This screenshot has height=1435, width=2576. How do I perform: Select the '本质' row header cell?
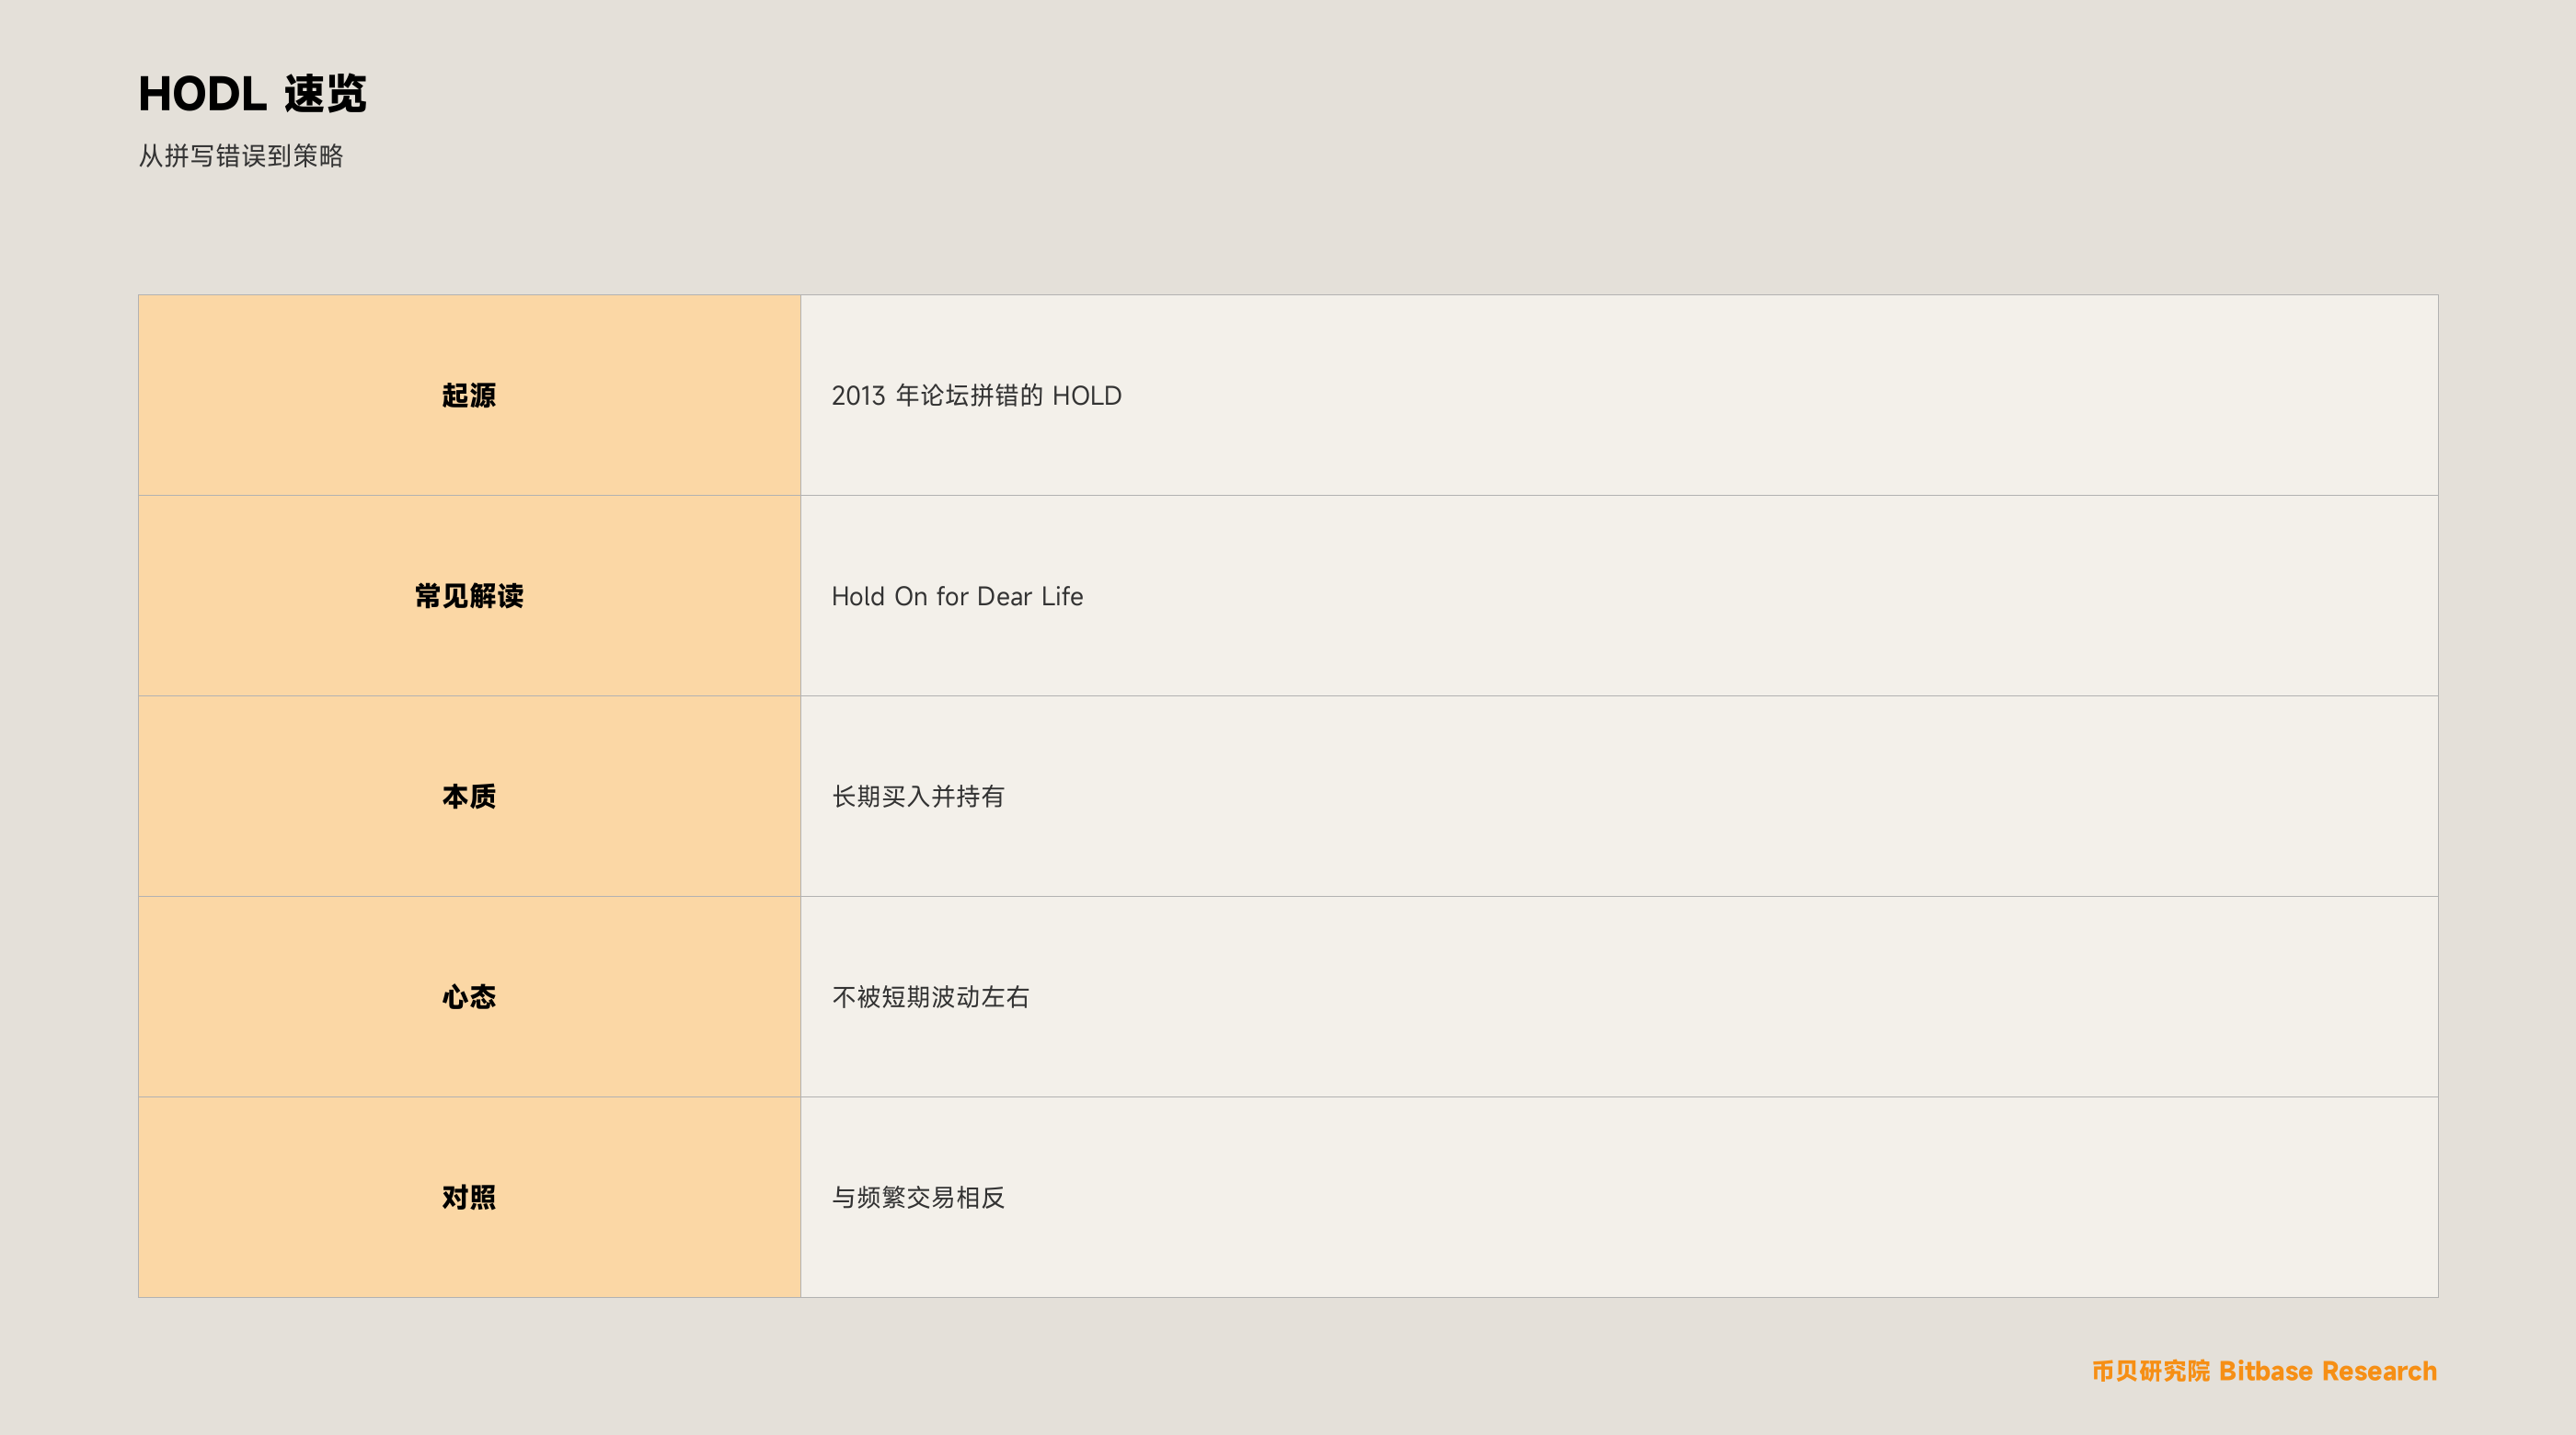[x=469, y=796]
